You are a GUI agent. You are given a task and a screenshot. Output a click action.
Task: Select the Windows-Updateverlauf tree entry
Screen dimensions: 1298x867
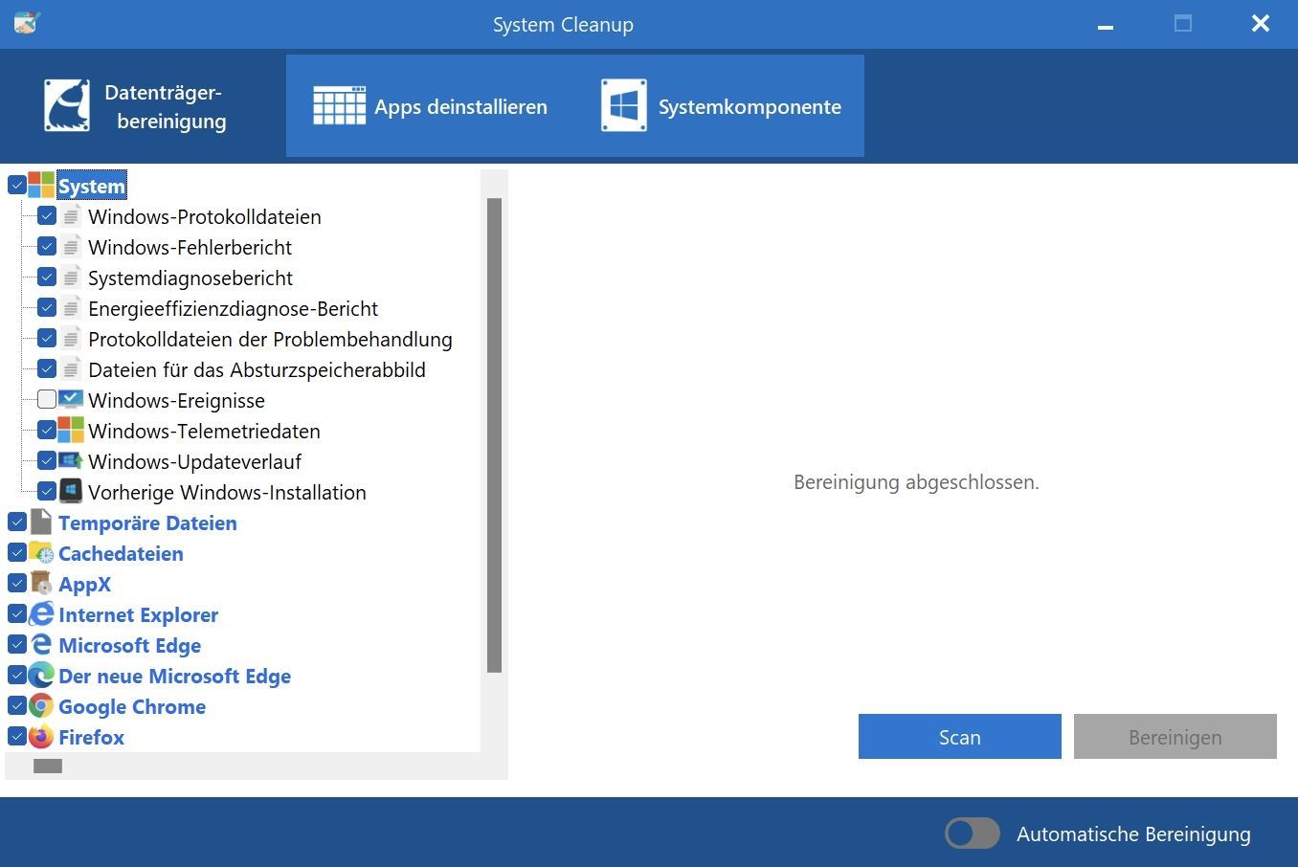[194, 461]
